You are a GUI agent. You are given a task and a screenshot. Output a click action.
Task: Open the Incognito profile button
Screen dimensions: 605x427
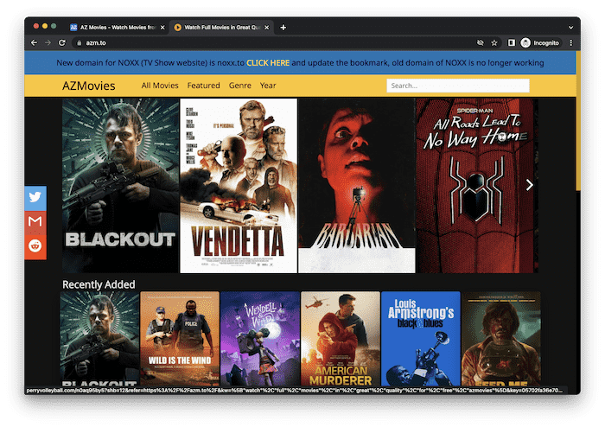click(x=540, y=43)
